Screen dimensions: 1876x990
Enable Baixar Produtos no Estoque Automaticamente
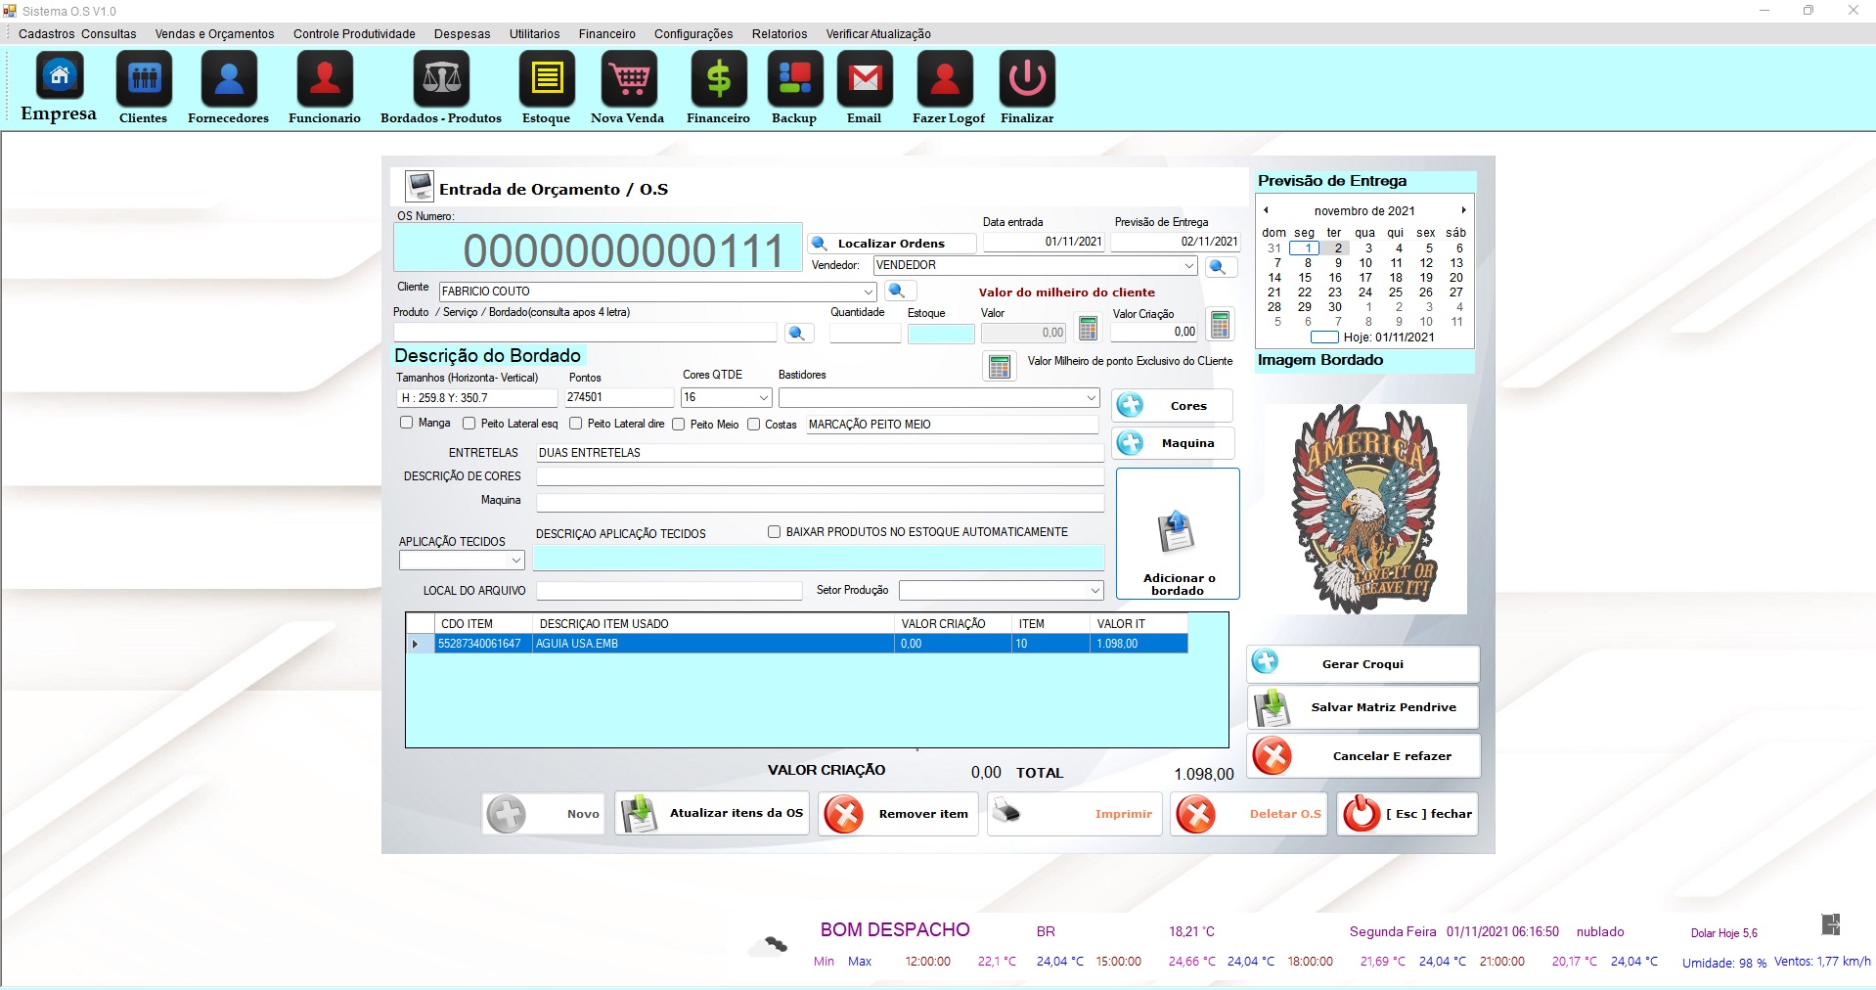(x=774, y=532)
